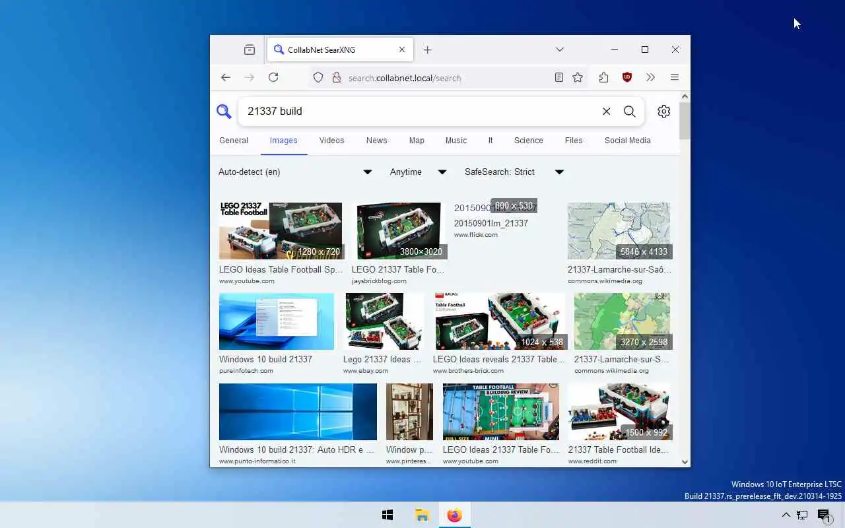Switch to the News tab

377,141
